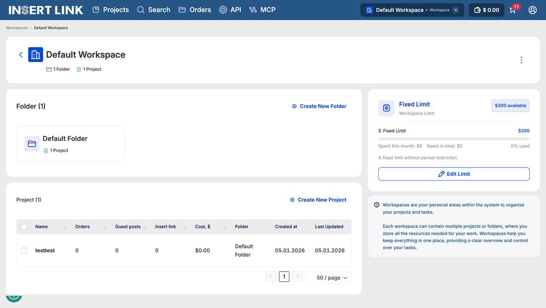Open the Default Folder card
This screenshot has width=546, height=308.
70,144
